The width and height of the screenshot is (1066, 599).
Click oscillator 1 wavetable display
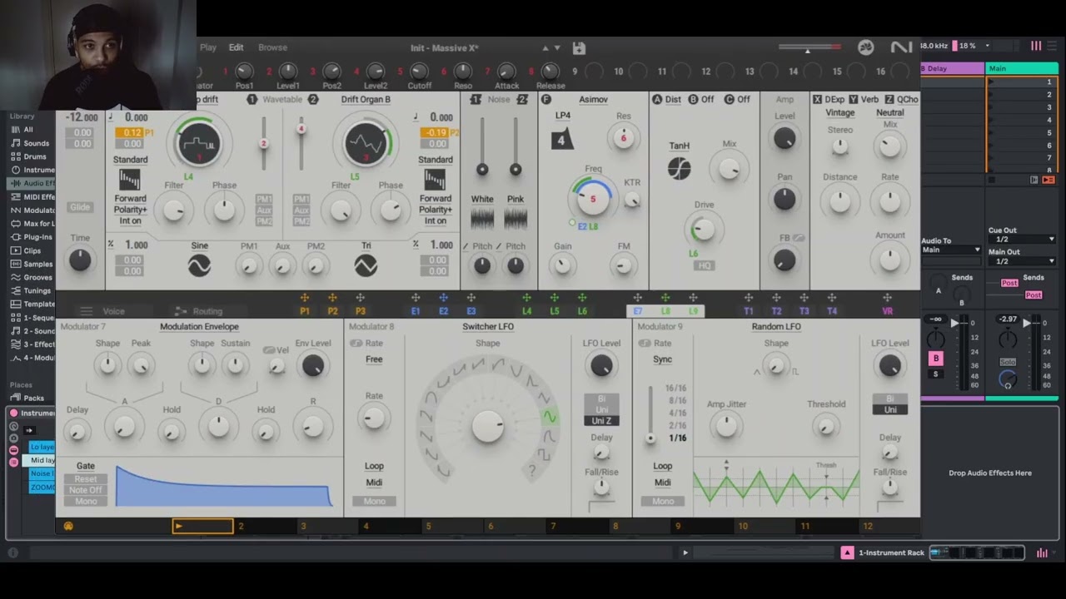coord(198,144)
